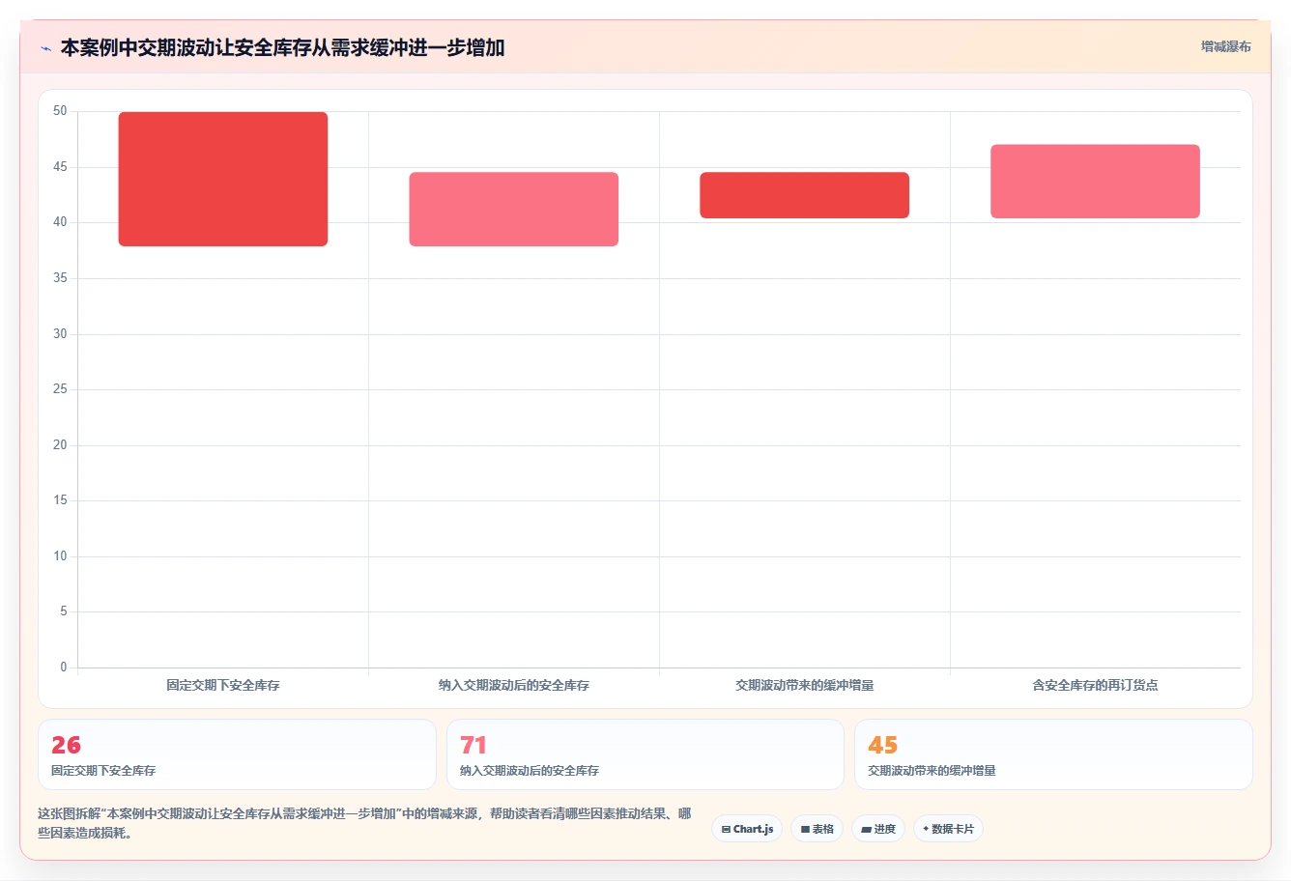Click the bar for 纳入交期波动后的安全库存
The image size is (1291, 881).
tap(514, 210)
